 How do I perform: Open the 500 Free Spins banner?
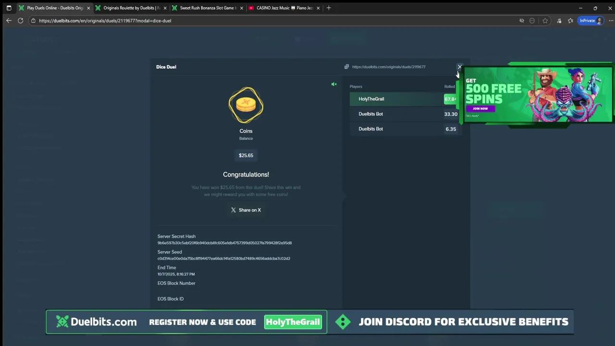click(538, 95)
